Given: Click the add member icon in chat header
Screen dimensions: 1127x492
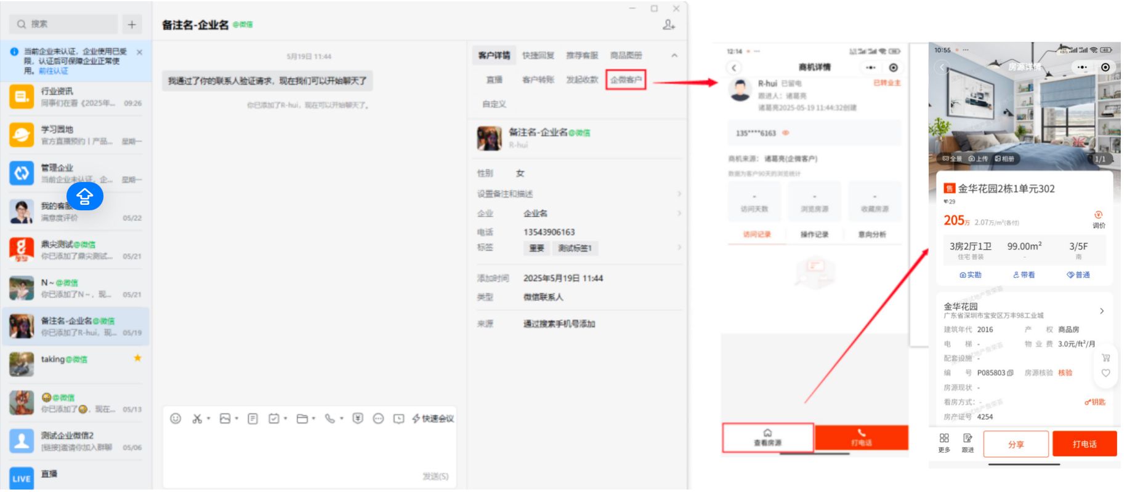Looking at the screenshot, I should click(x=669, y=25).
